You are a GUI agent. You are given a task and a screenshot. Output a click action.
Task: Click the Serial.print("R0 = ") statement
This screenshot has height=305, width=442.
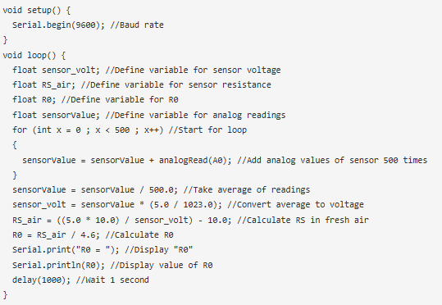(x=66, y=250)
